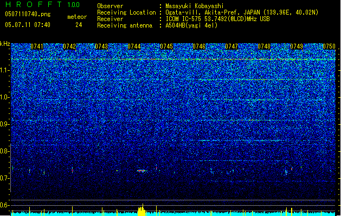Click the yellow burst in bottom power graph
341x216 pixels.
tap(141, 210)
